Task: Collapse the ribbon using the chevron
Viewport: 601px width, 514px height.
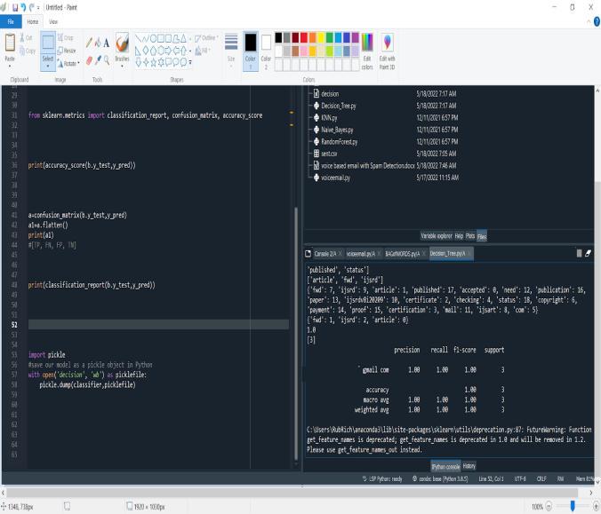Action: coord(589,22)
